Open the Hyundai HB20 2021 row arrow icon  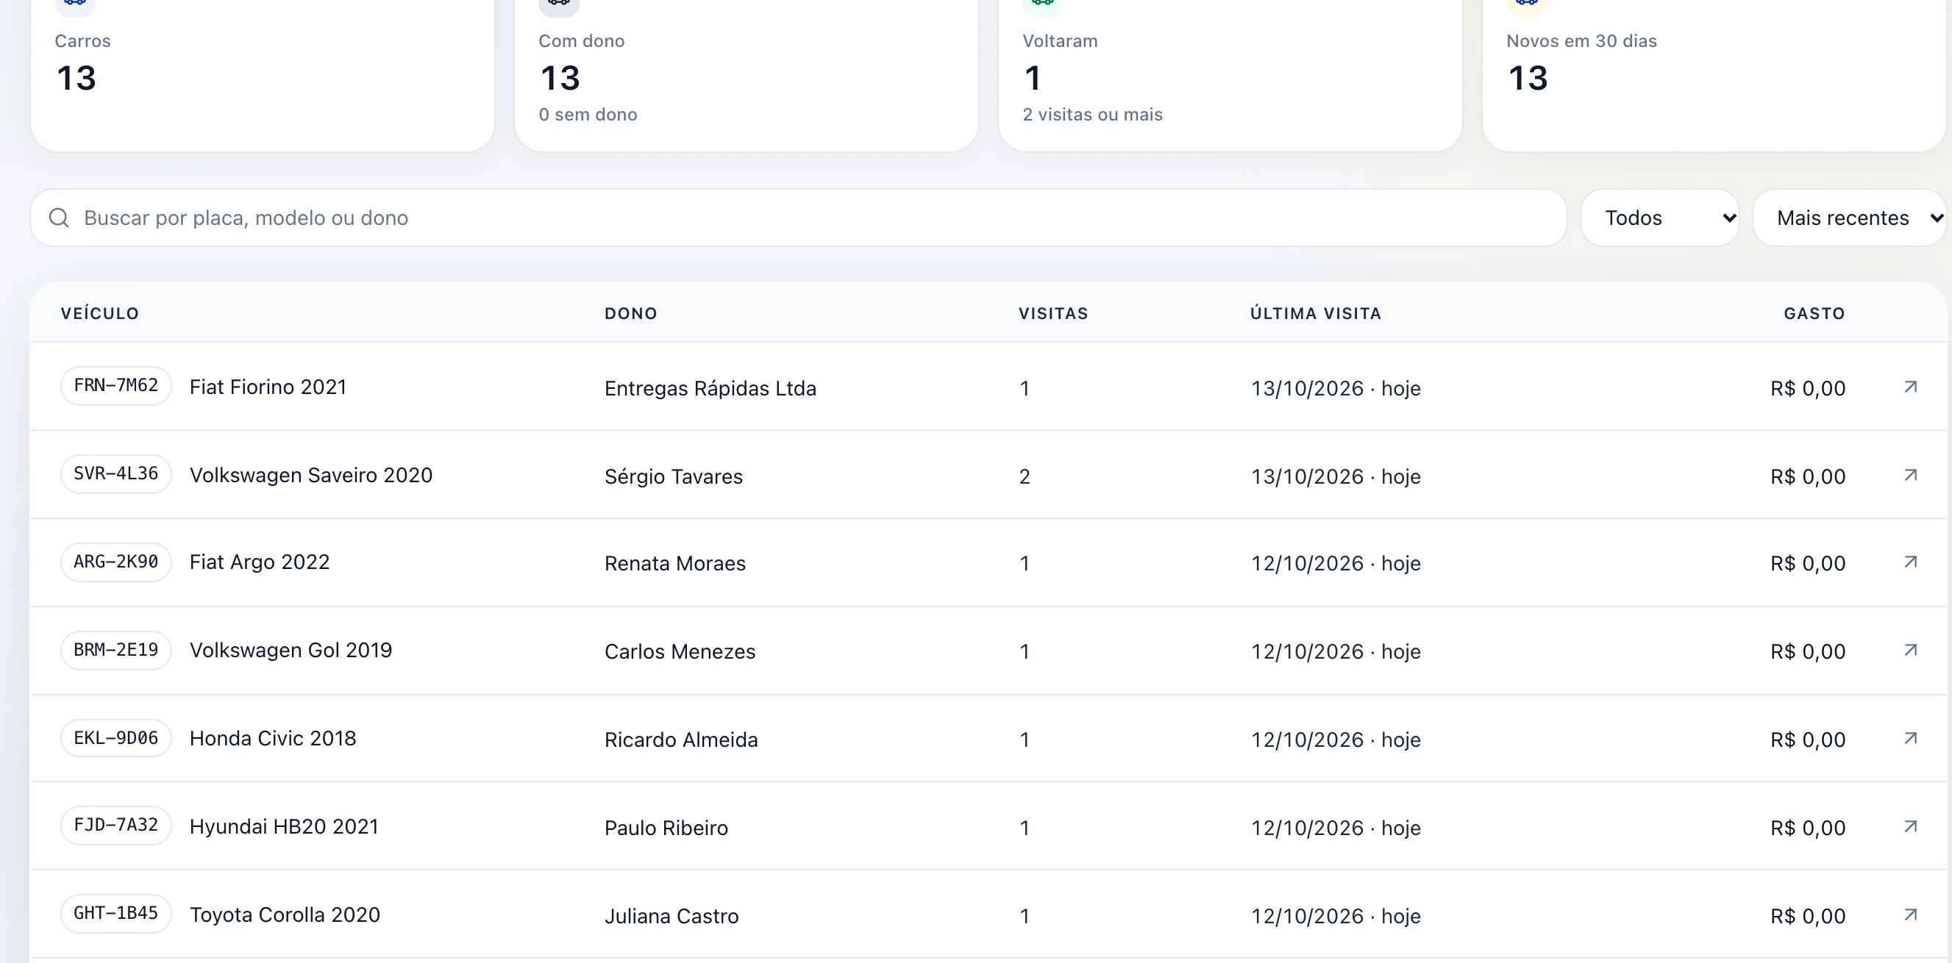pyautogui.click(x=1910, y=826)
